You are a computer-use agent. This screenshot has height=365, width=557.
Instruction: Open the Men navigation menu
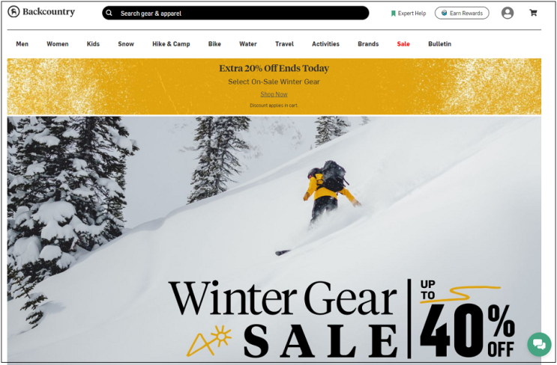coord(22,44)
